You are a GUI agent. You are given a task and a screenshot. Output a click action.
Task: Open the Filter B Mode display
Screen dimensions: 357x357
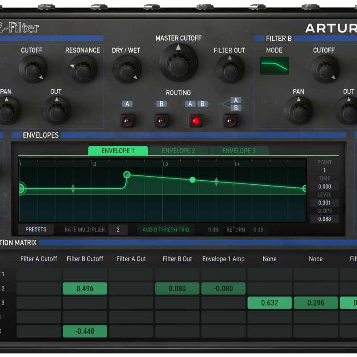274,66
